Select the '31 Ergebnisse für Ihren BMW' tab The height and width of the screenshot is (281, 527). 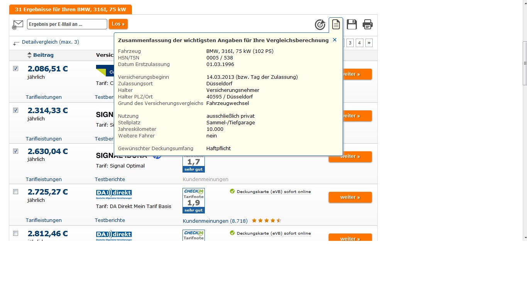click(71, 9)
